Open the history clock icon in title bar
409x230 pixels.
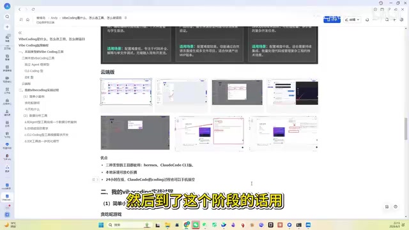381,3
